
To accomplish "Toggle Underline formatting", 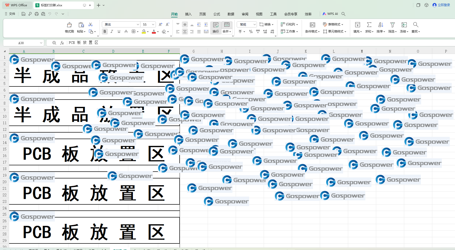I will point(119,32).
